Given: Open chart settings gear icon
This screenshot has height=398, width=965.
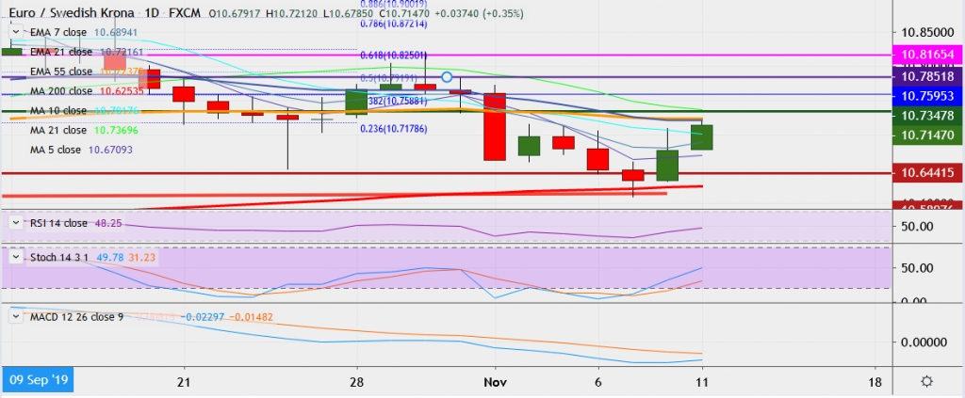Looking at the screenshot, I should pos(927,381).
